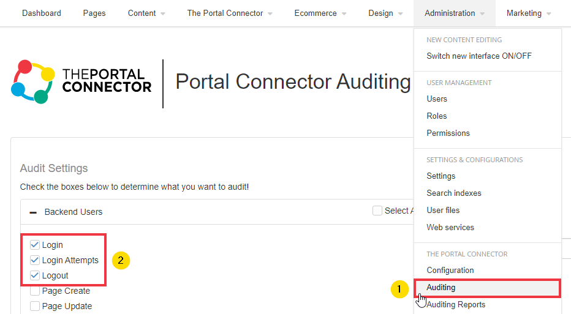Select Web services menu entry
Viewport: 571px width, 314px height.
[x=450, y=228]
